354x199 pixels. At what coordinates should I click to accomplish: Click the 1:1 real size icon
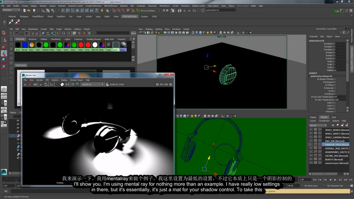pos(67,84)
